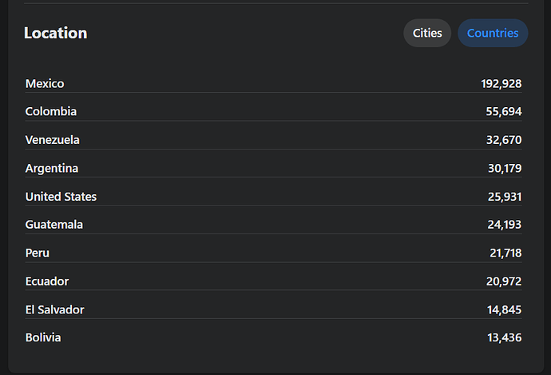Select the Bolivia country label

43,337
